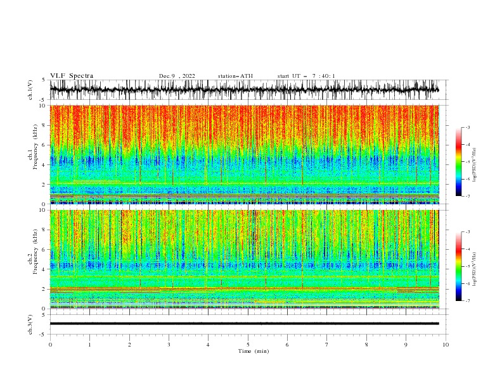The width and height of the screenshot is (502, 387).
Task: Click the 'ch.1(V)' waveform axis label
Action: click(30, 90)
